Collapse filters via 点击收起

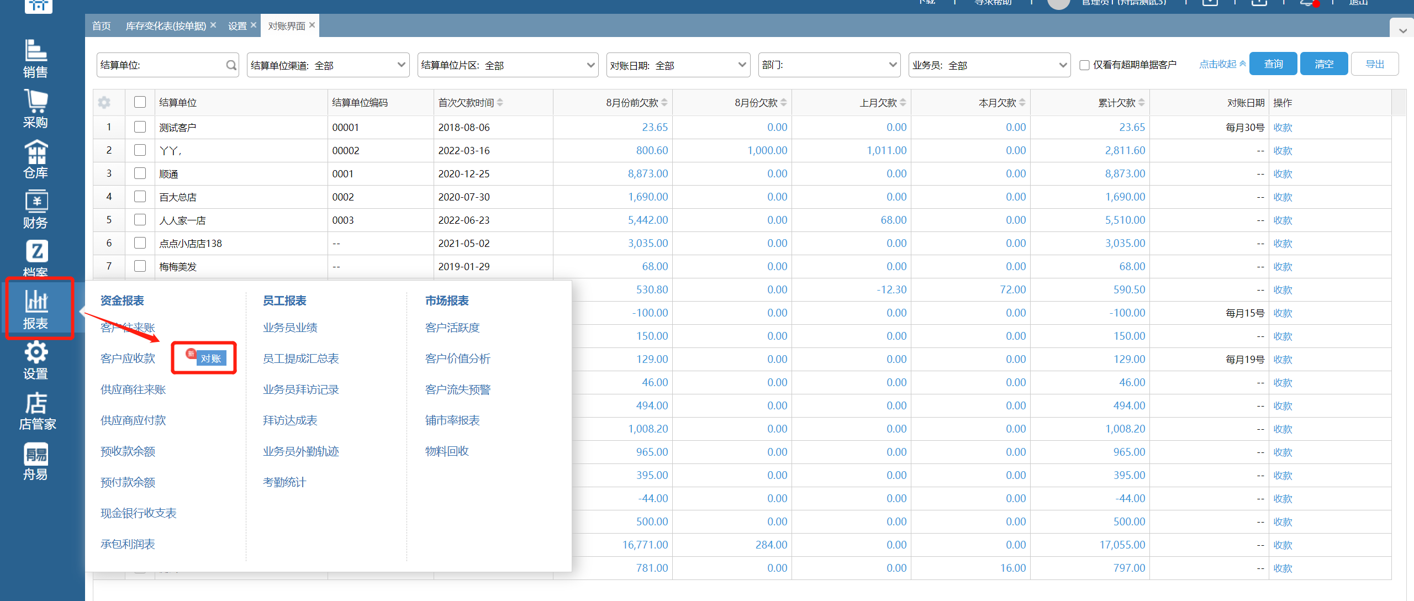tap(1222, 64)
